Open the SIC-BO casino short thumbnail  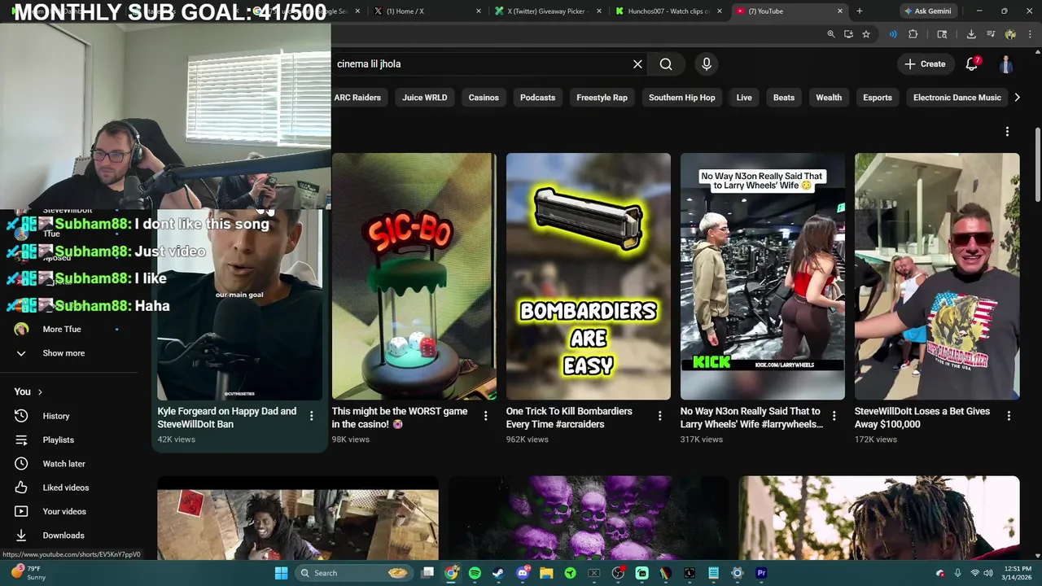(x=414, y=277)
